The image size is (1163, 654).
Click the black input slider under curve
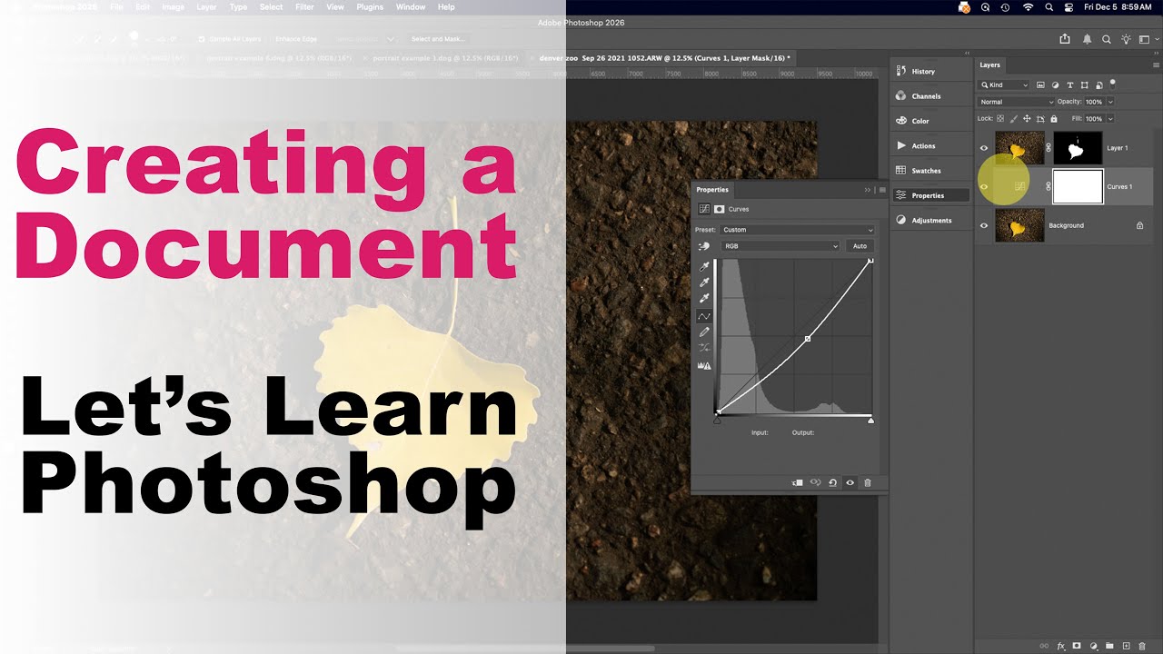pos(717,421)
